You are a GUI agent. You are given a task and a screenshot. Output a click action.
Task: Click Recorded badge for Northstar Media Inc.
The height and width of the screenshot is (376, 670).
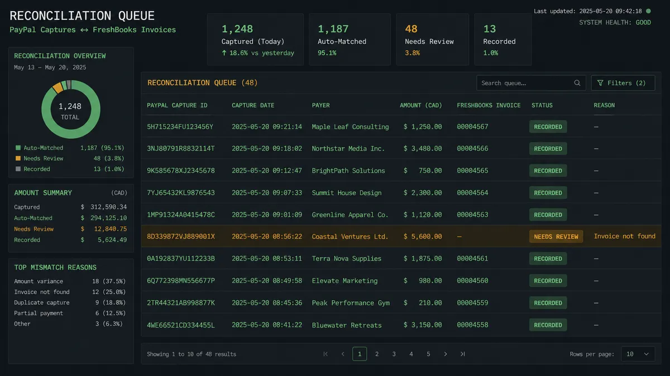[548, 149]
